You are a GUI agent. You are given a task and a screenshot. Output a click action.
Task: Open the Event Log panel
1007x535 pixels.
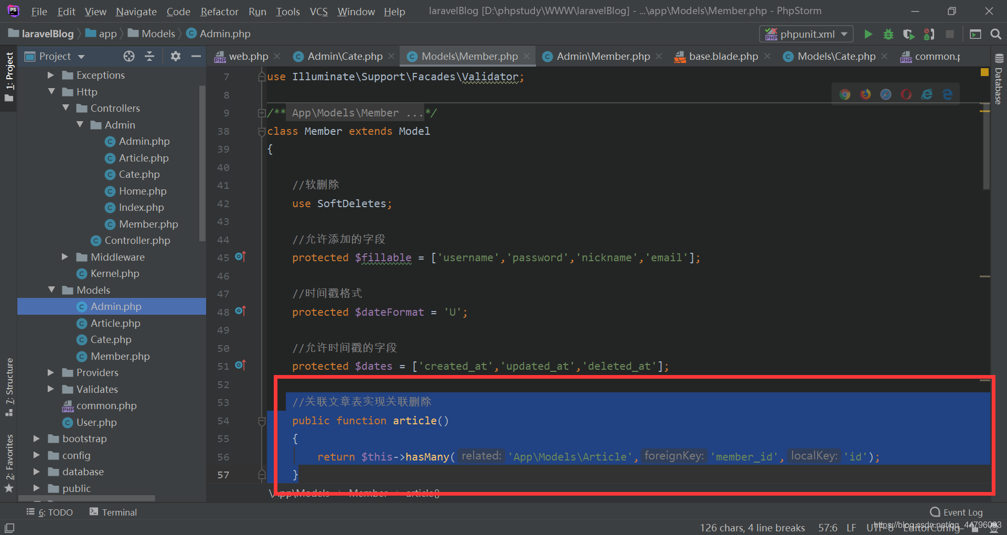click(957, 512)
